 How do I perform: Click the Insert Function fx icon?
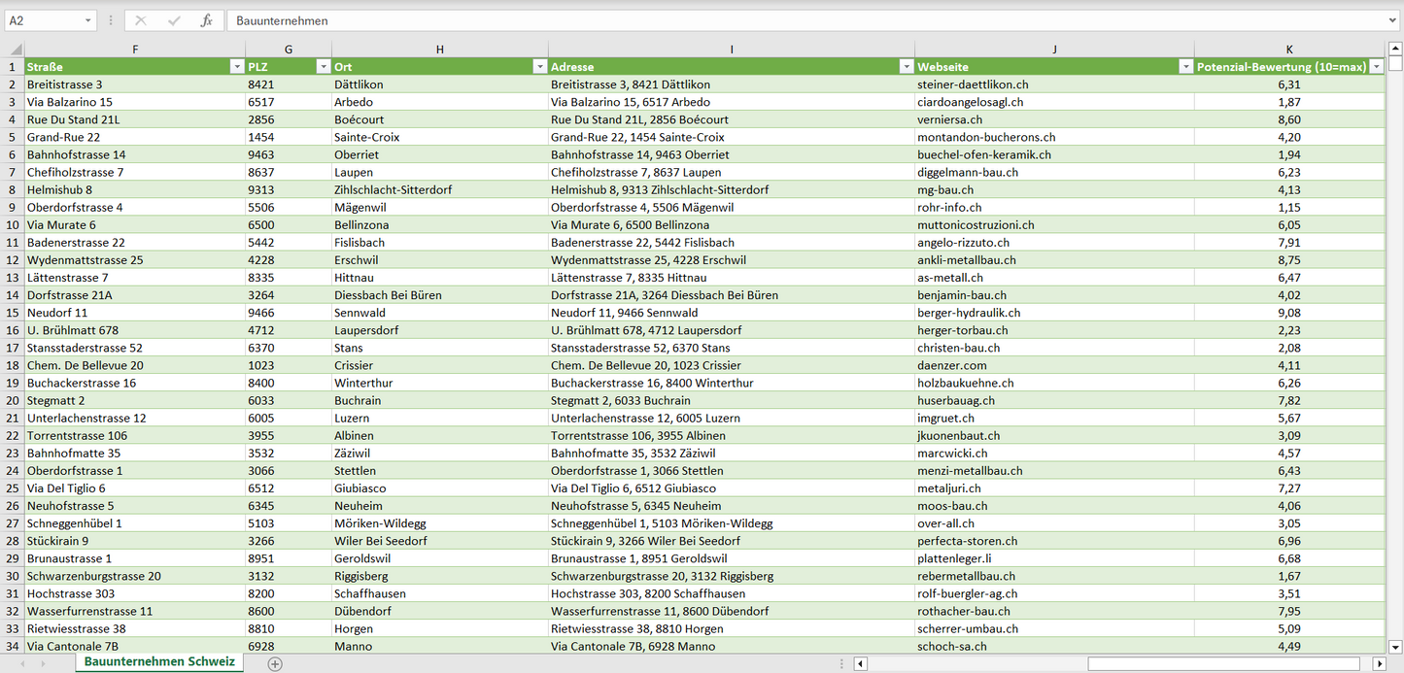pyautogui.click(x=206, y=20)
